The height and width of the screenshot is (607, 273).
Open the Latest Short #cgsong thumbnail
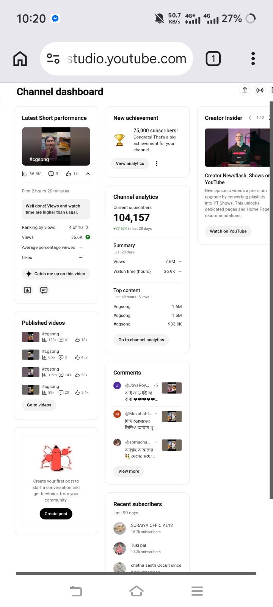click(56, 146)
